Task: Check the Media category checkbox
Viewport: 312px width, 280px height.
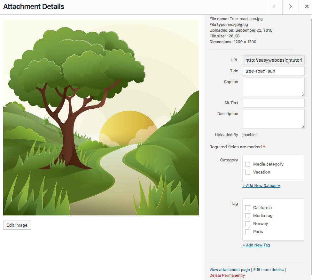Action: click(x=248, y=164)
